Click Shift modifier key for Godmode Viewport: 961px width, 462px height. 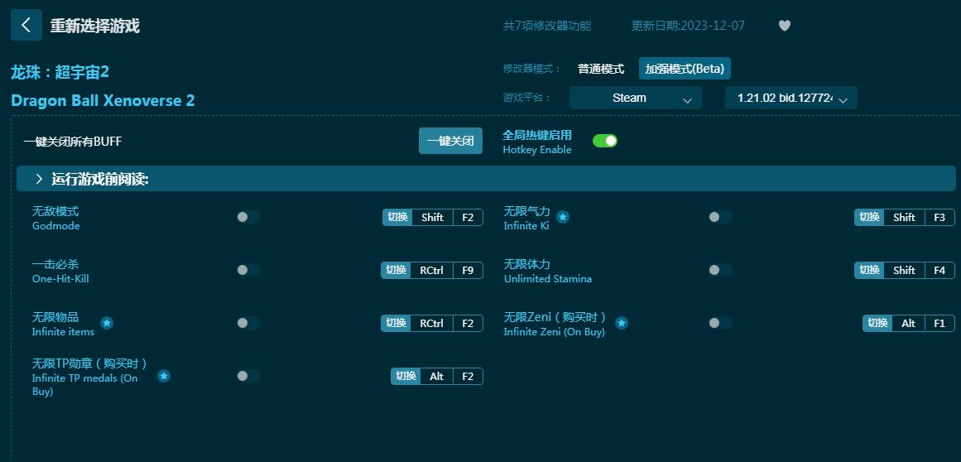(433, 217)
